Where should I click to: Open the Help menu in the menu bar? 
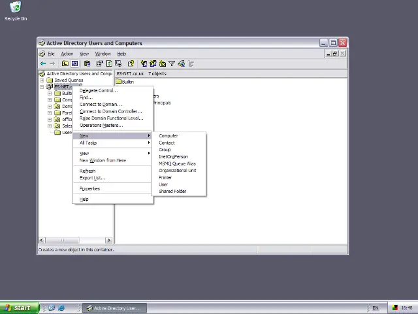121,54
